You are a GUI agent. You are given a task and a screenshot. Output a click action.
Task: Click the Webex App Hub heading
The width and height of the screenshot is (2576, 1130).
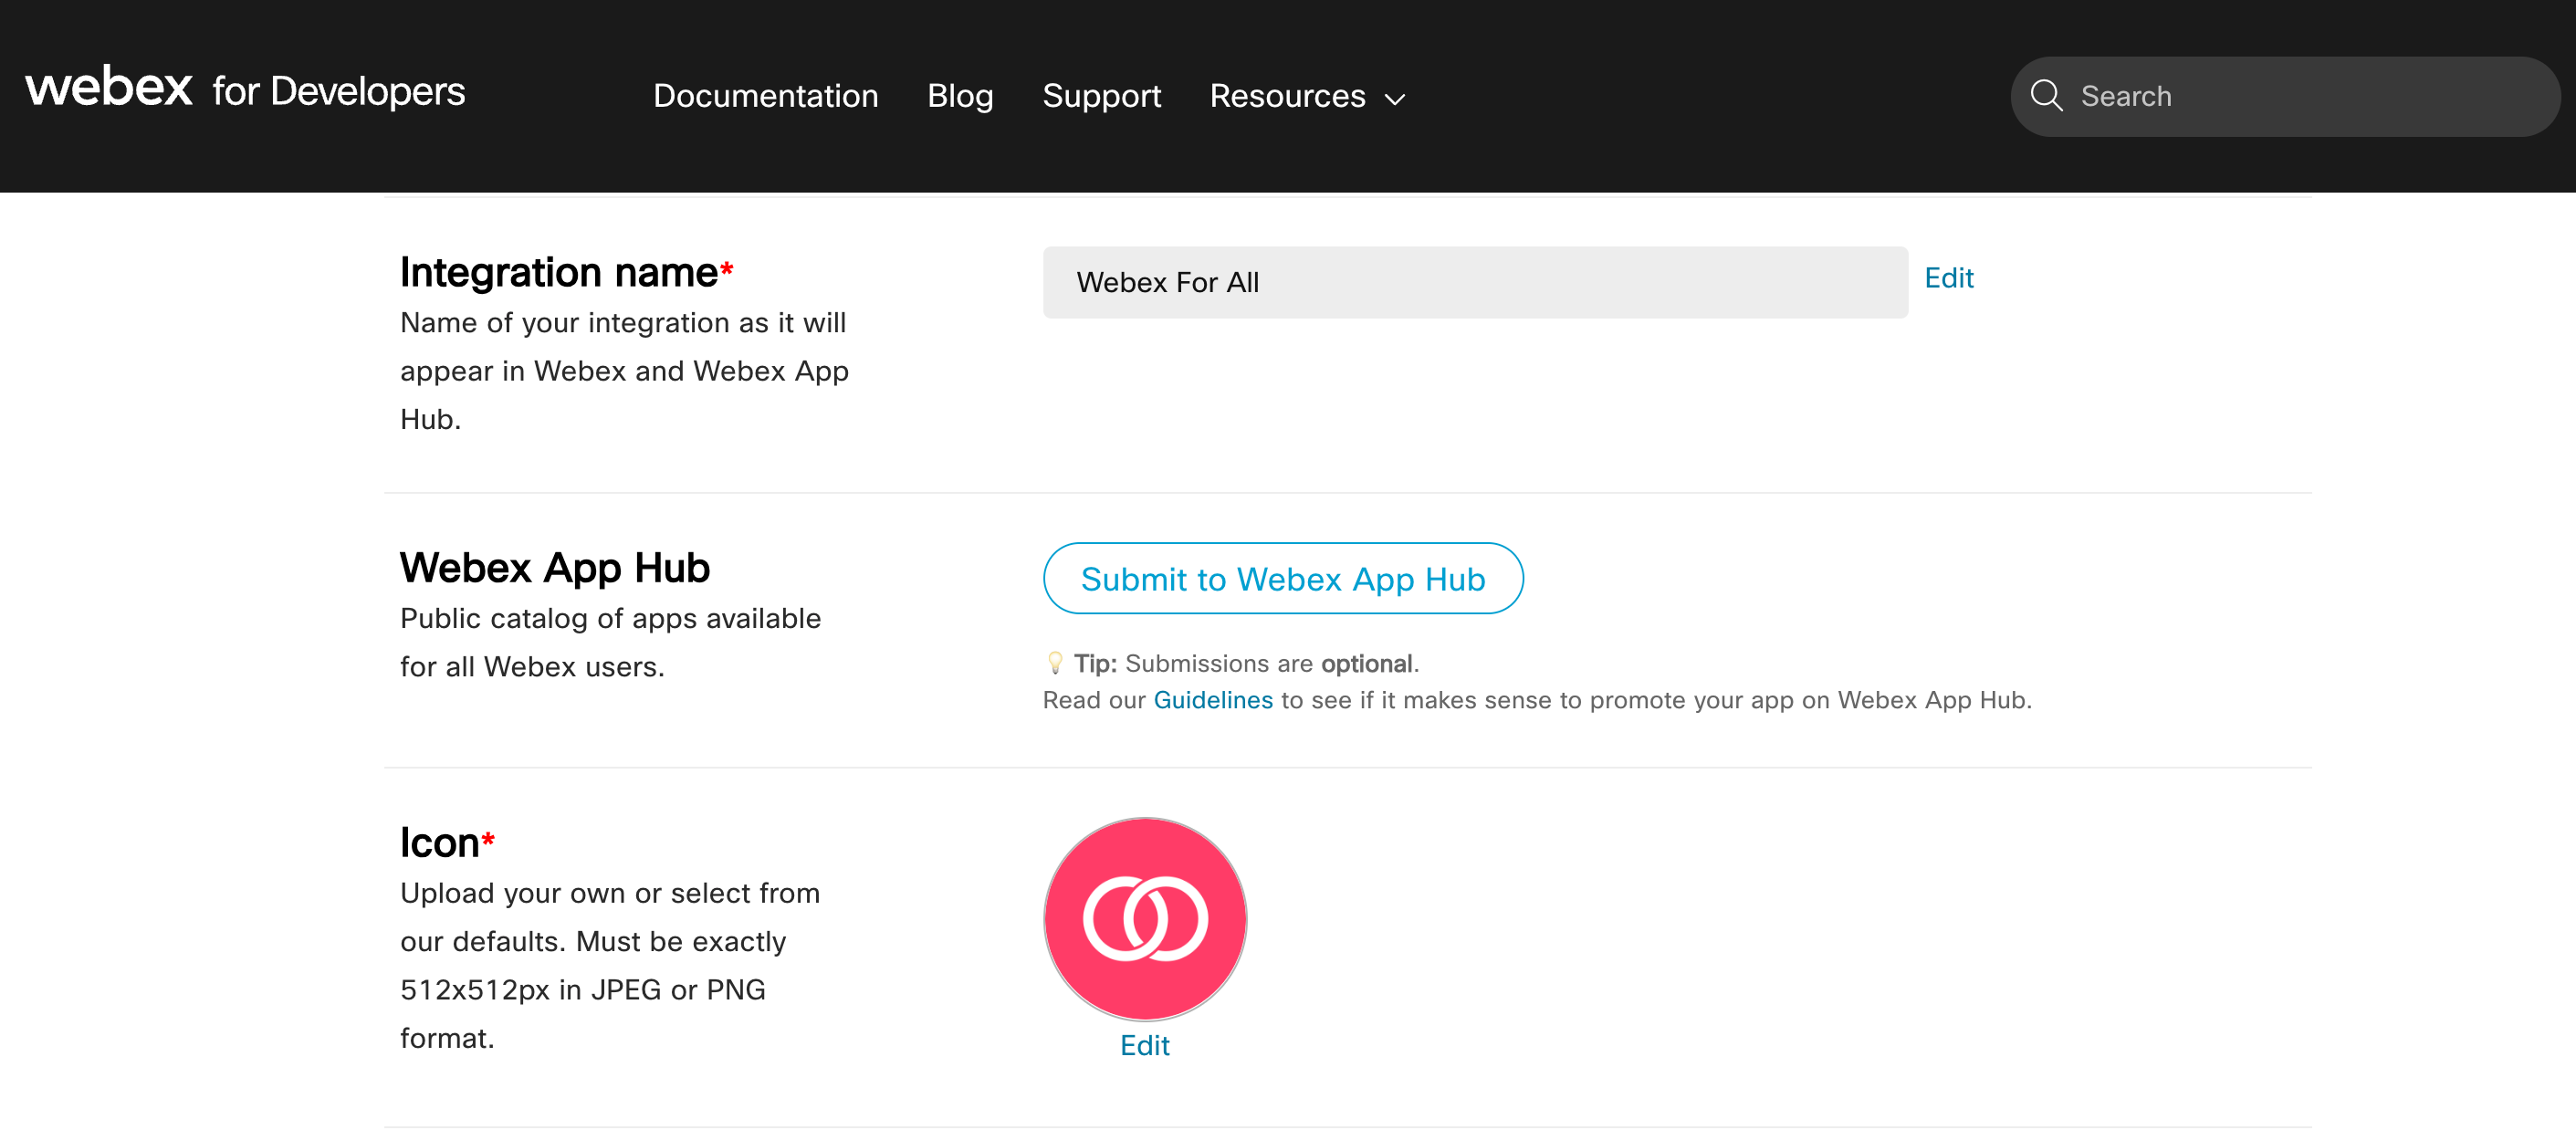(x=555, y=567)
